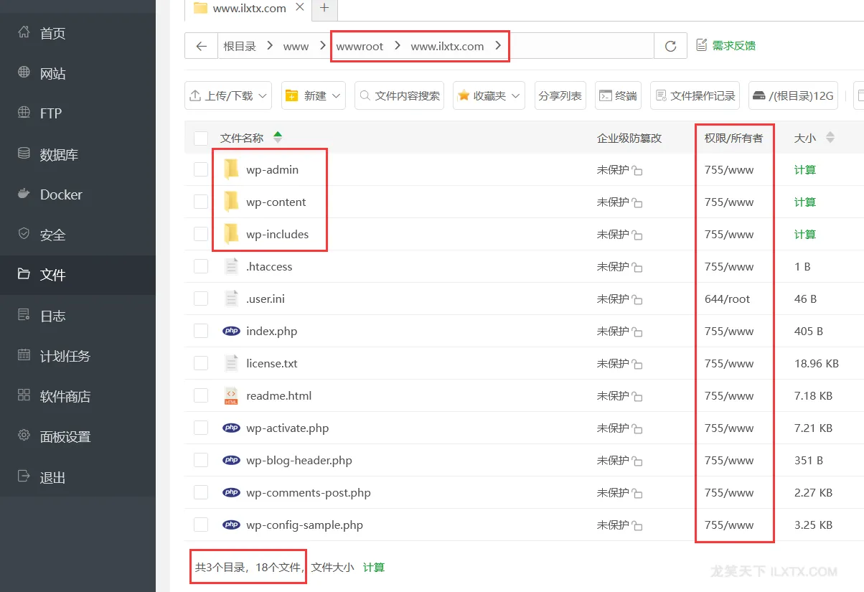Click the wp-content folder icon
The height and width of the screenshot is (592, 864).
(231, 202)
